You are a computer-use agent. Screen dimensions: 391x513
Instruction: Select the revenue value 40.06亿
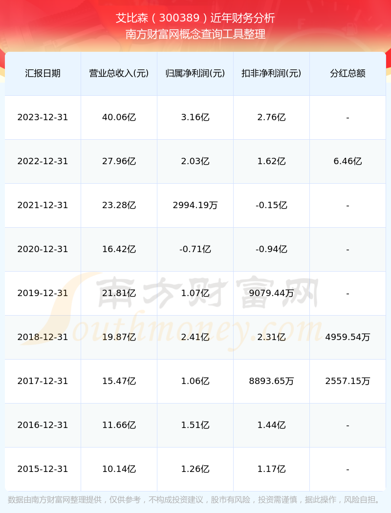(x=119, y=117)
